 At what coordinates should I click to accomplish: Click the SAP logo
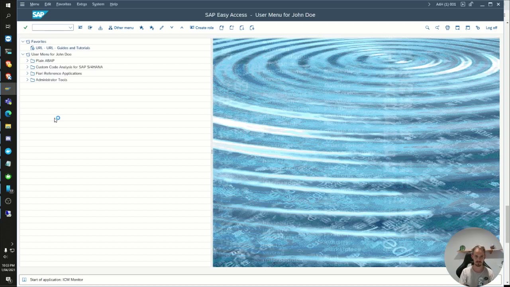click(x=40, y=15)
